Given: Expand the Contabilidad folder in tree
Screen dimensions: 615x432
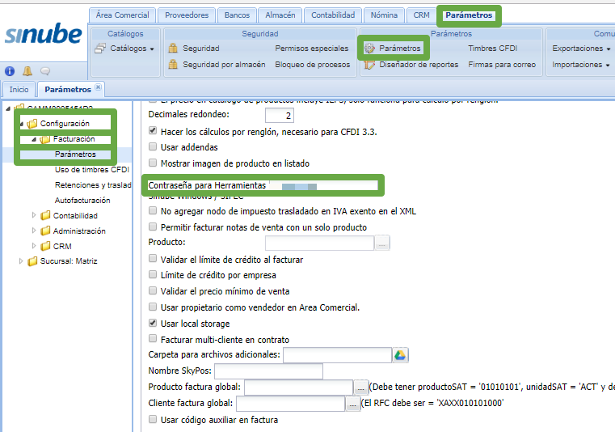Looking at the screenshot, I should point(34,215).
